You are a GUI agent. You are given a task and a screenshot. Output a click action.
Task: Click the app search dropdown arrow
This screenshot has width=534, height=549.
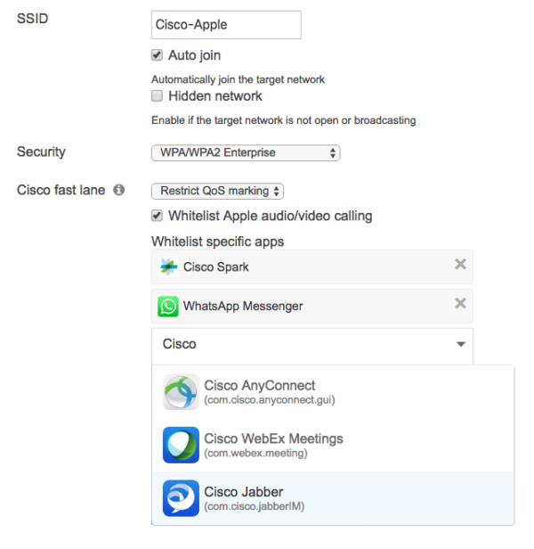point(460,344)
